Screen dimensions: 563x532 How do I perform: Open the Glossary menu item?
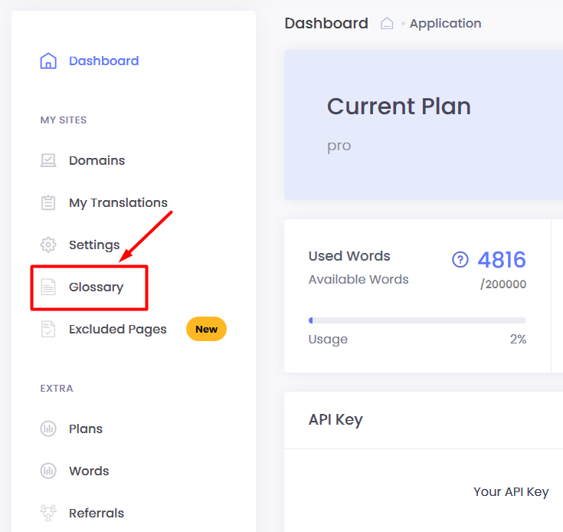click(x=97, y=287)
